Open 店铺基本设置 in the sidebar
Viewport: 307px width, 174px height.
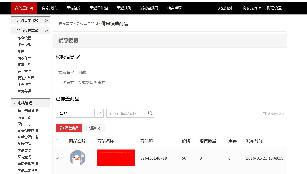(x=28, y=170)
